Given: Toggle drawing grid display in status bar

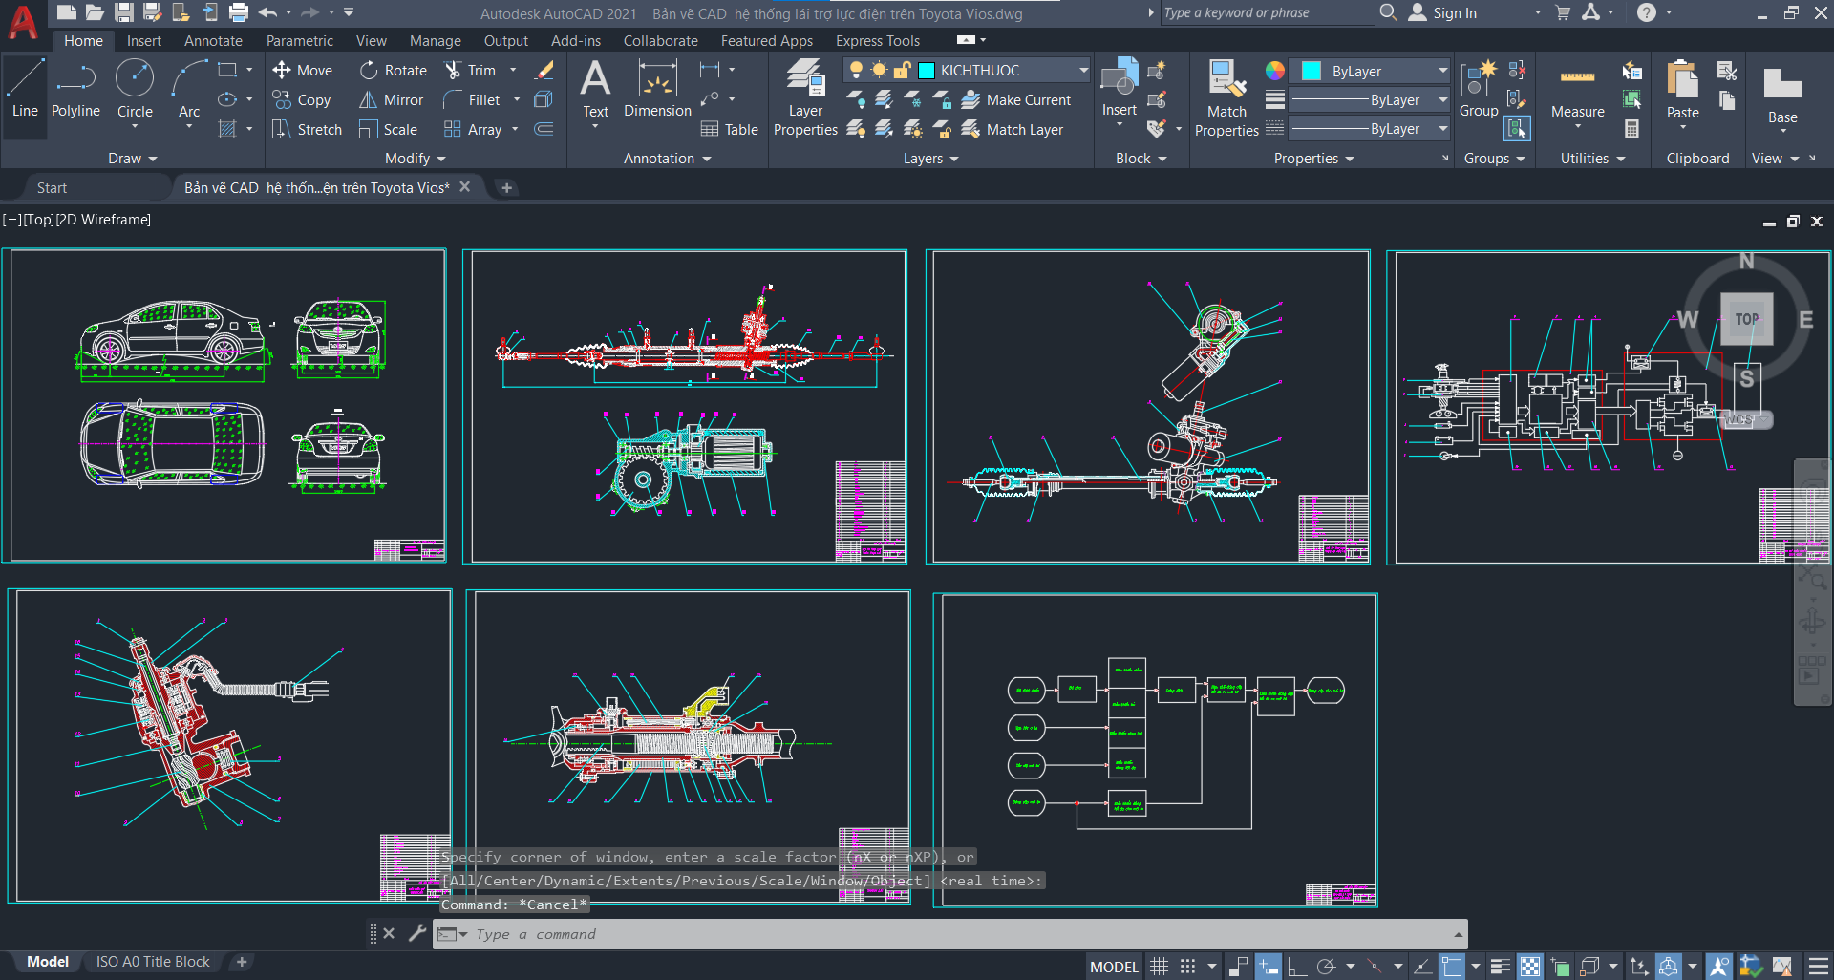Looking at the screenshot, I should pyautogui.click(x=1159, y=967).
